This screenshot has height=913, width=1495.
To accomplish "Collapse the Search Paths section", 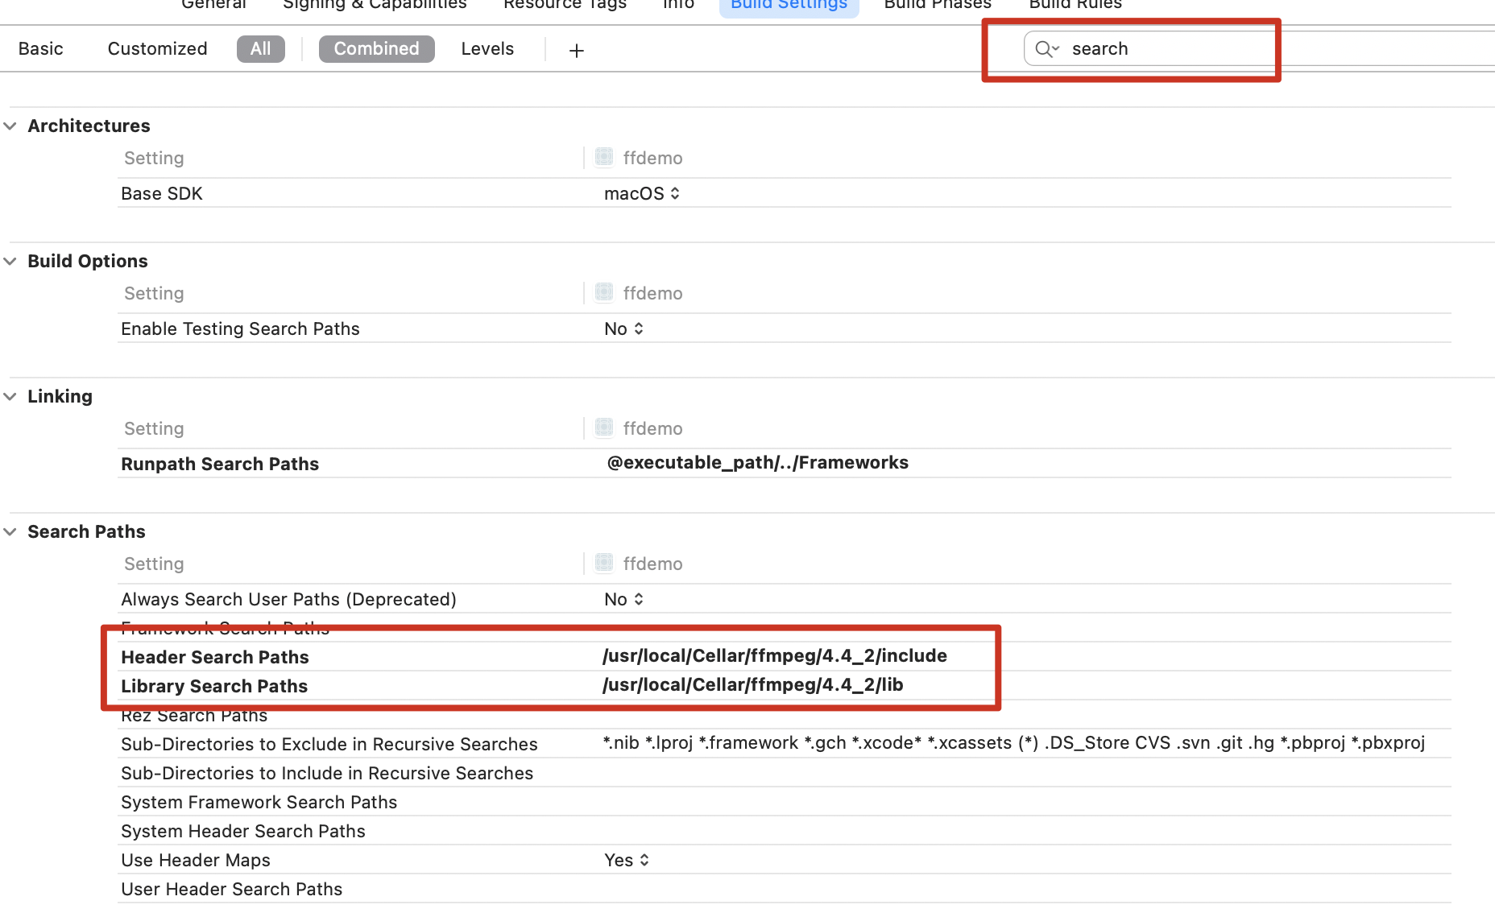I will click(10, 532).
